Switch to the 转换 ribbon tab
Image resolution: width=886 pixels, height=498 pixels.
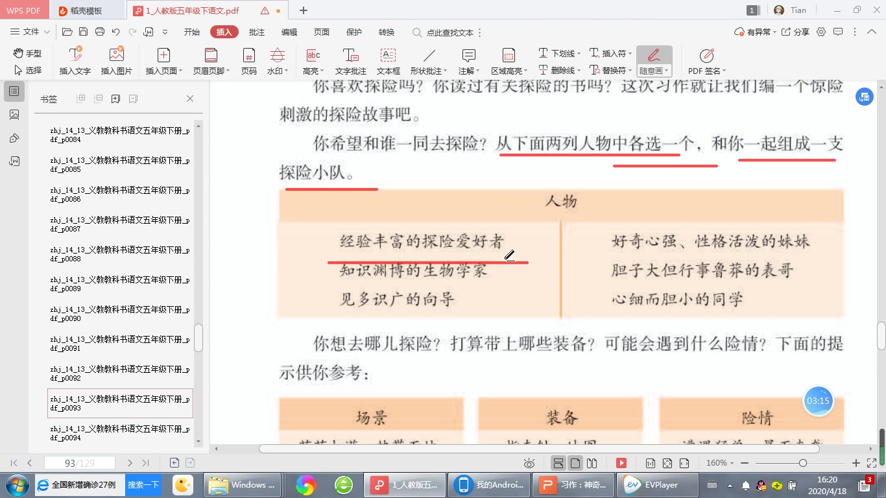[387, 32]
